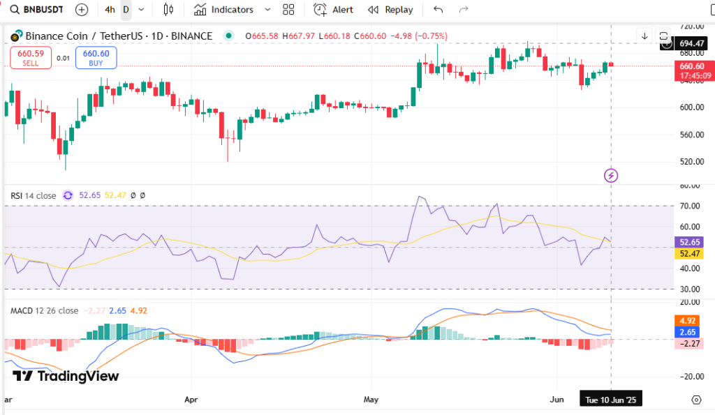This screenshot has width=715, height=415.
Task: Click the 600.00 price scale label
Action: (692, 107)
